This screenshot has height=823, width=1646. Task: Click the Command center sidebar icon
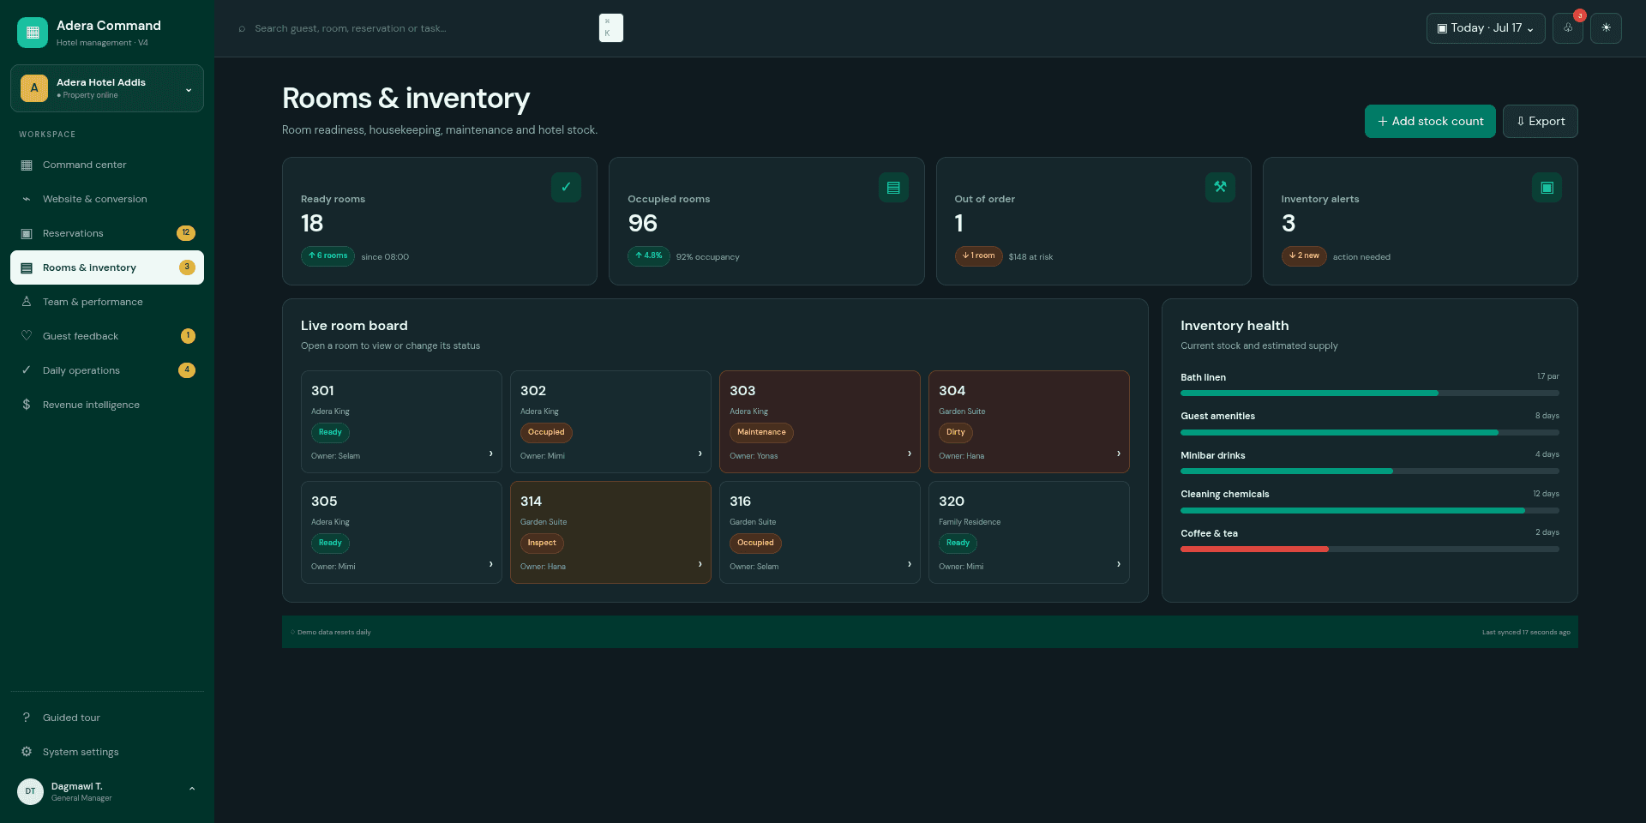[27, 165]
